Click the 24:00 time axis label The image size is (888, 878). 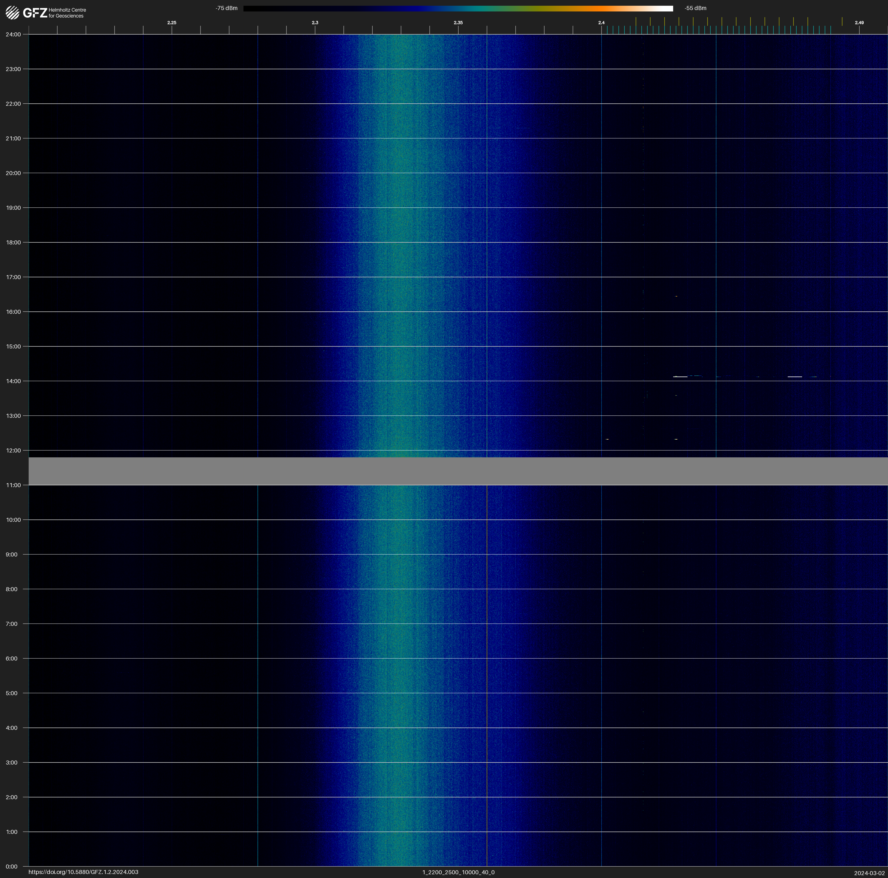[13, 34]
